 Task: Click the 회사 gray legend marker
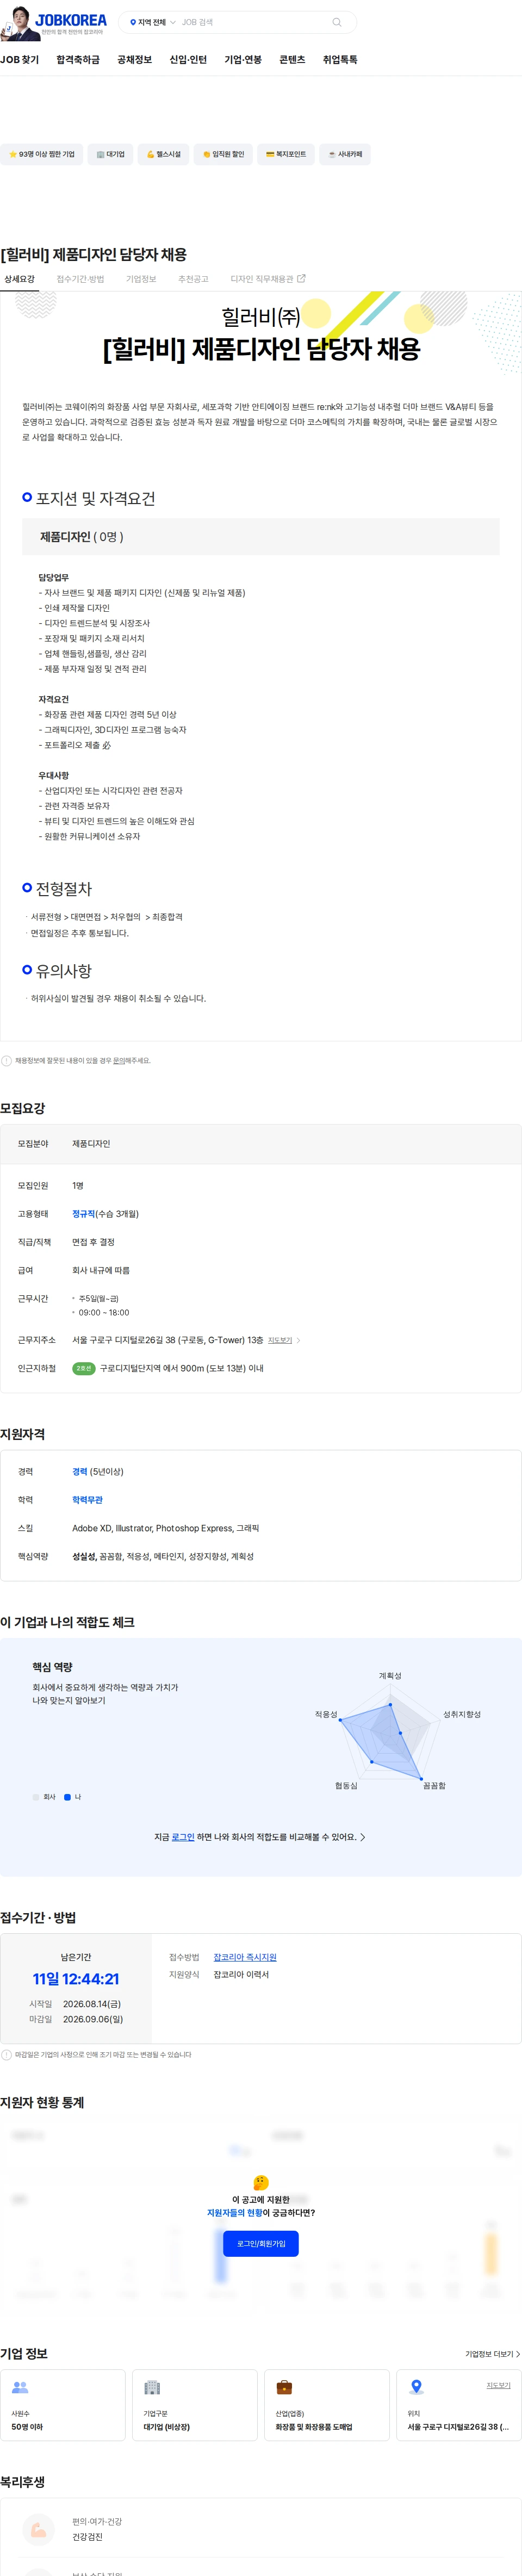tap(36, 1797)
